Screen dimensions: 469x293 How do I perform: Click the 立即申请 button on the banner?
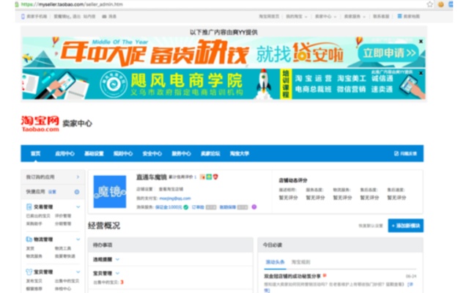388,53
